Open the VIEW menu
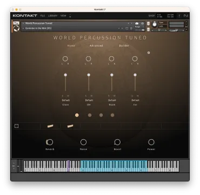 coord(63,16)
